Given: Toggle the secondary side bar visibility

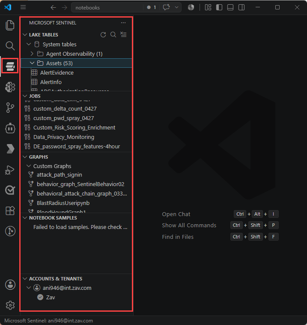Looking at the screenshot, I should pos(241,7).
